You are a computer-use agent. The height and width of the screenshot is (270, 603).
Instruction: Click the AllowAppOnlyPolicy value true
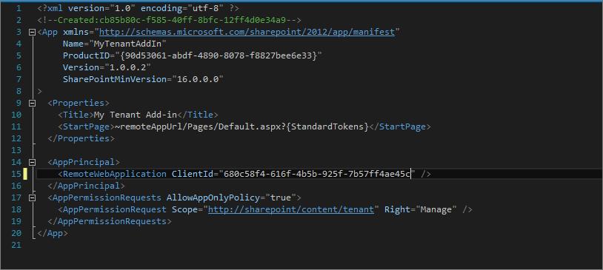(281, 198)
